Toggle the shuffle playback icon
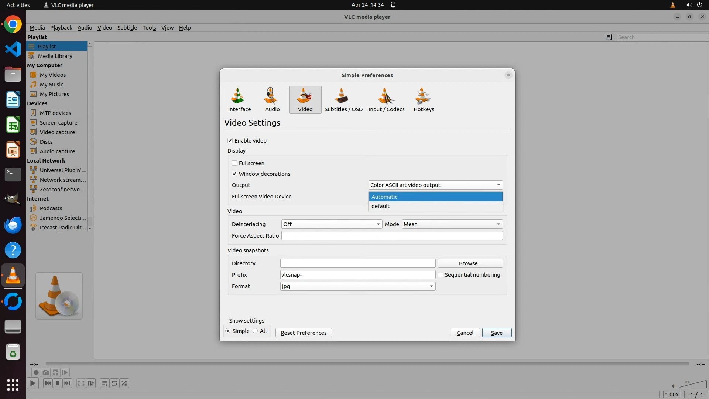Viewport: 709px width, 399px height. tap(124, 383)
